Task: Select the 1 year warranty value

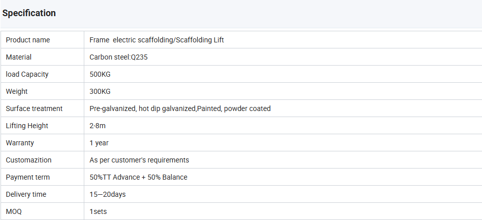Action: pos(99,143)
